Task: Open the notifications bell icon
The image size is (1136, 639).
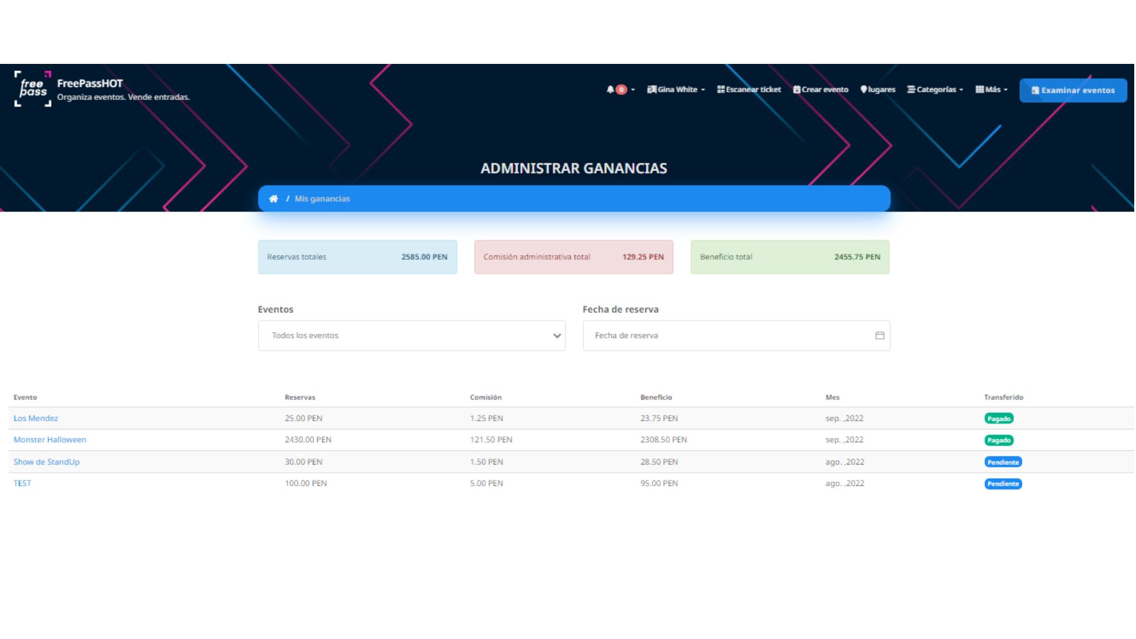Action: (x=611, y=89)
